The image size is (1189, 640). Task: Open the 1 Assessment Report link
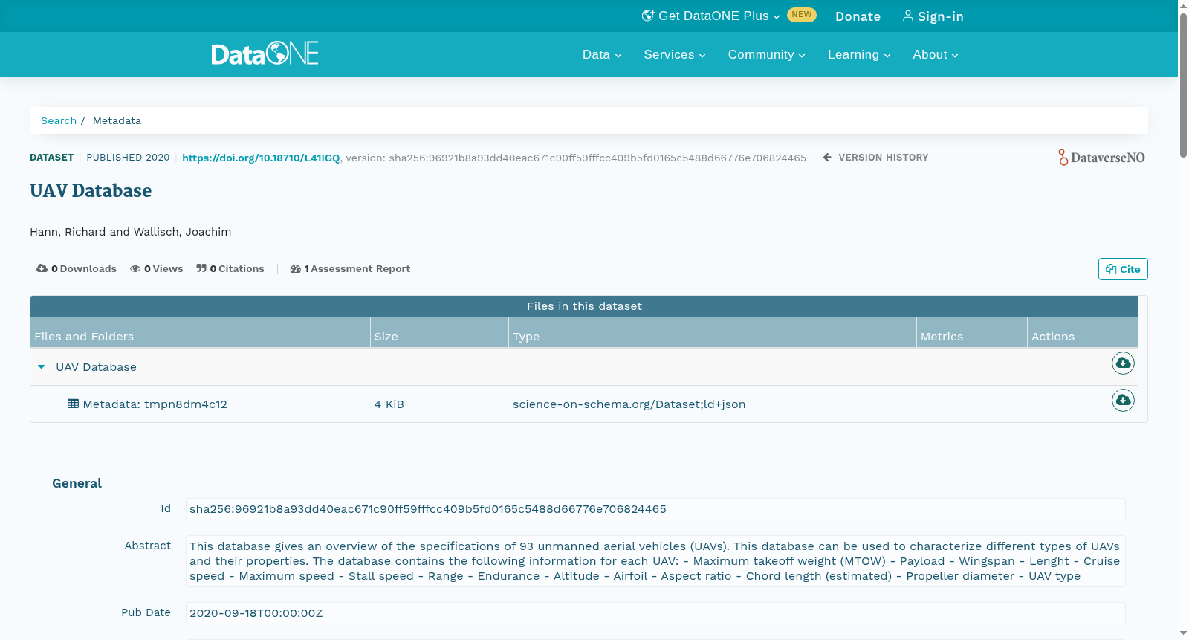350,269
